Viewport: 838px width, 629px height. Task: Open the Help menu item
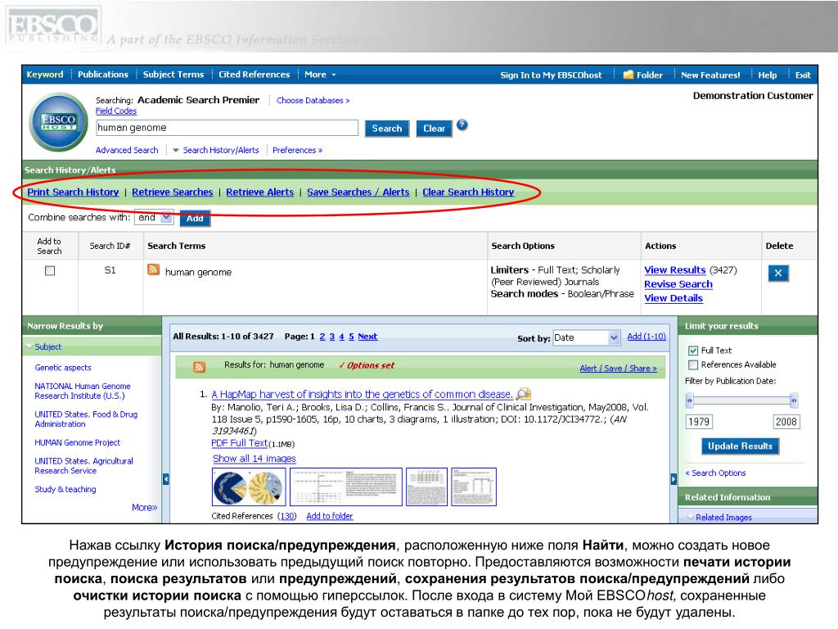pos(767,75)
